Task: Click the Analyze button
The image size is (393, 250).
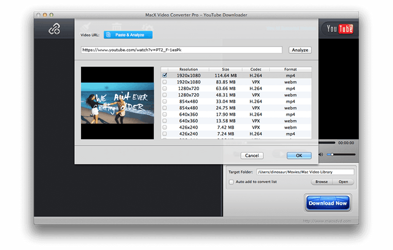Action: (300, 50)
